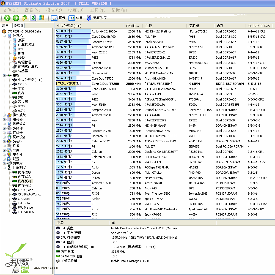Screen dimensions: 275x275
Task: Click the 5568 MB/秒 result bar
Action: [x=73, y=31]
